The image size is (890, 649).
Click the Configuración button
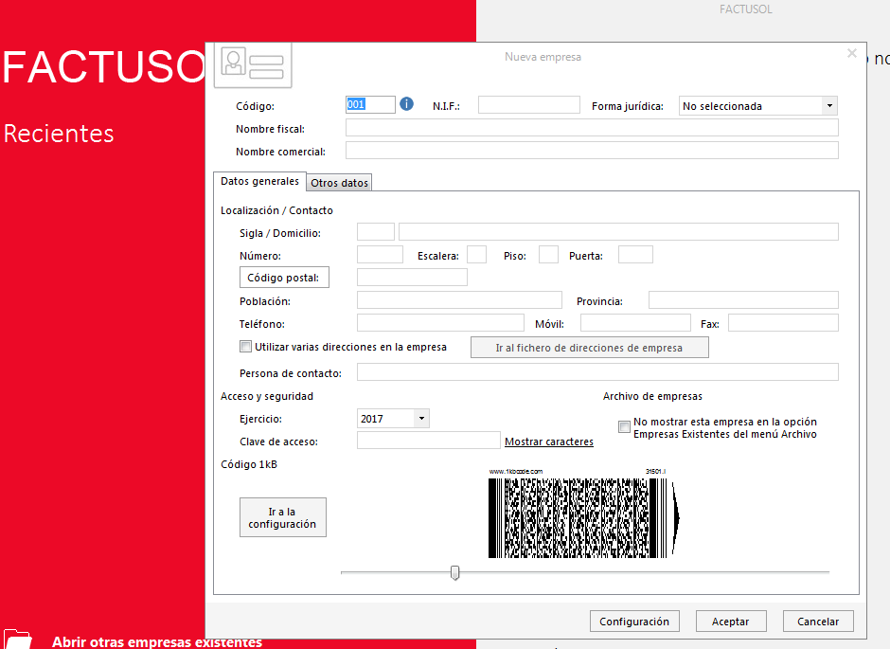(634, 622)
